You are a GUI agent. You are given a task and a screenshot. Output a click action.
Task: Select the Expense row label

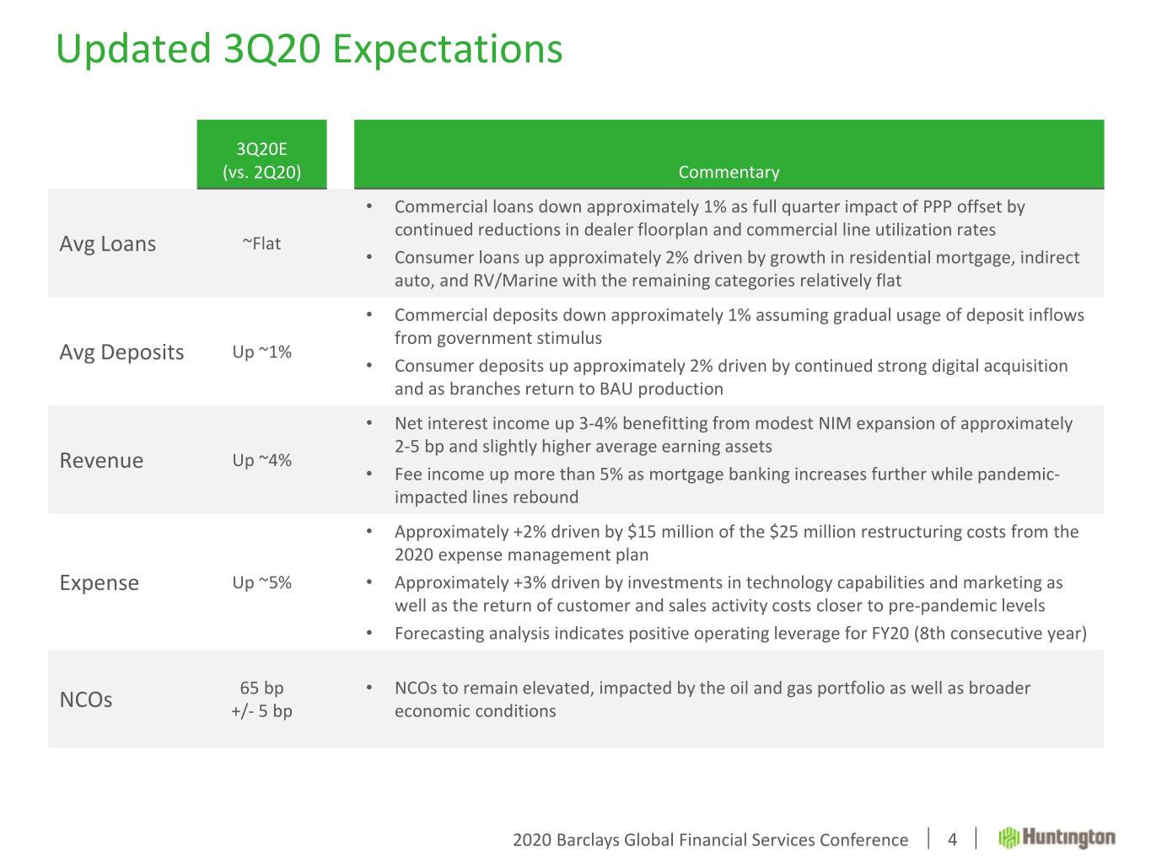(99, 582)
